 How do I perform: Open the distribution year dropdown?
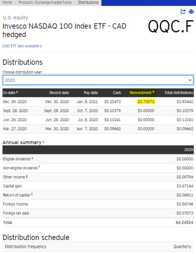[x=98, y=80]
